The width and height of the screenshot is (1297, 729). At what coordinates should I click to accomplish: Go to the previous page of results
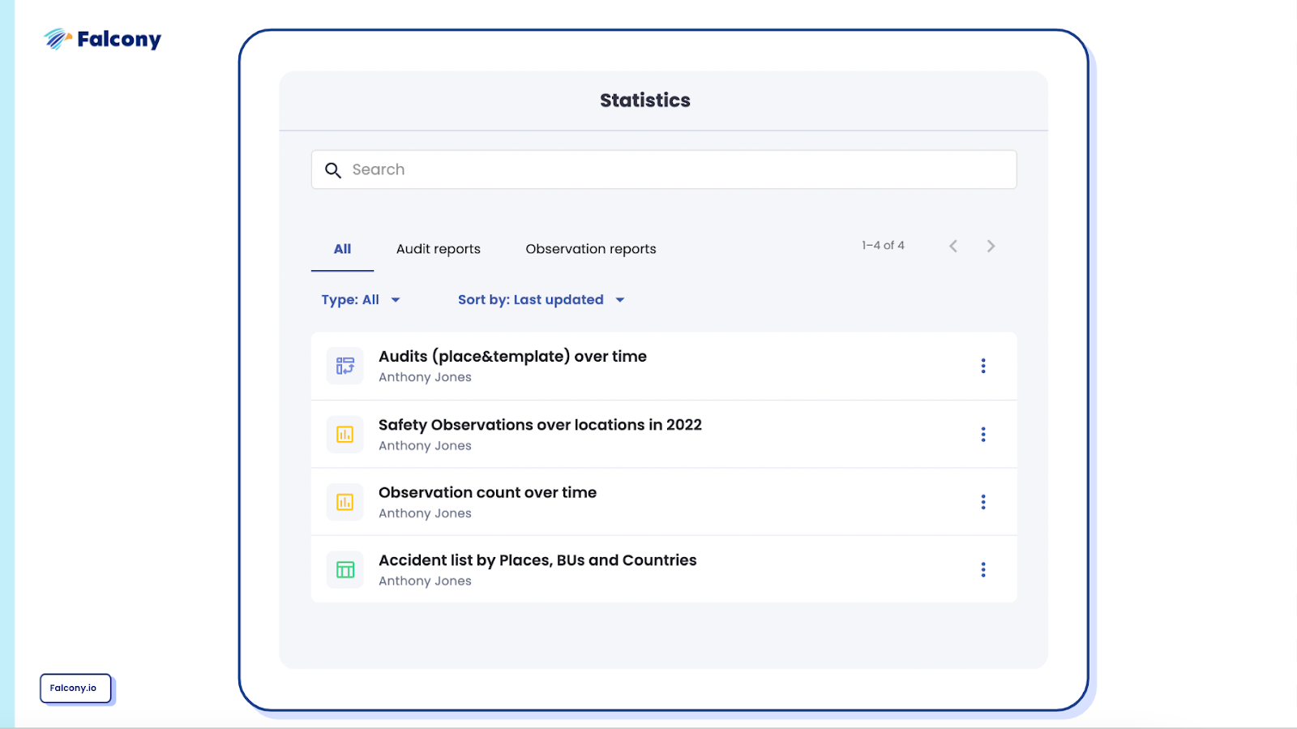[953, 246]
